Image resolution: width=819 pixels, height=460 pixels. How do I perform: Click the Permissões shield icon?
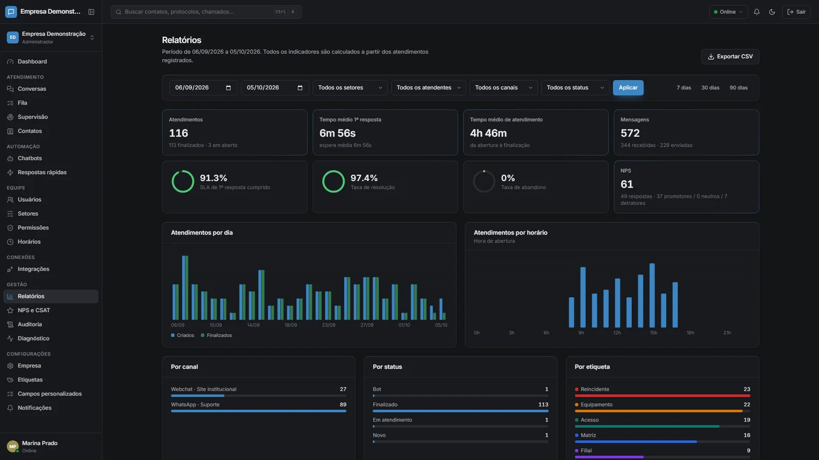coord(10,228)
